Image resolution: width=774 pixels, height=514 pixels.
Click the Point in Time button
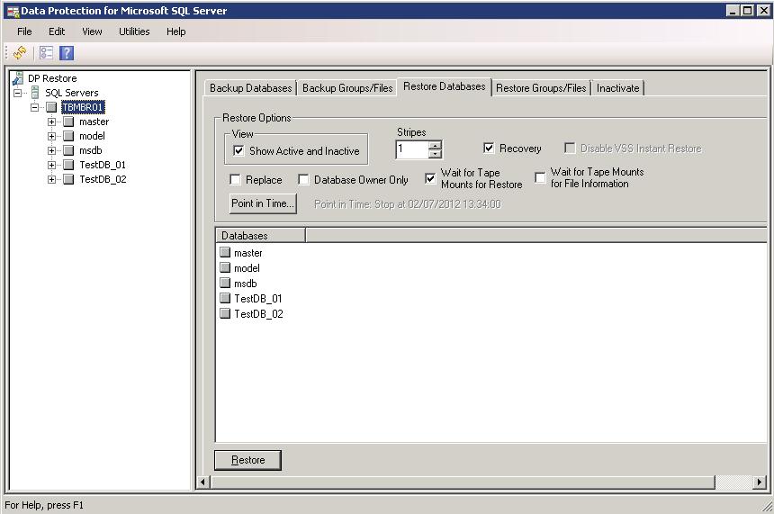pyautogui.click(x=263, y=203)
